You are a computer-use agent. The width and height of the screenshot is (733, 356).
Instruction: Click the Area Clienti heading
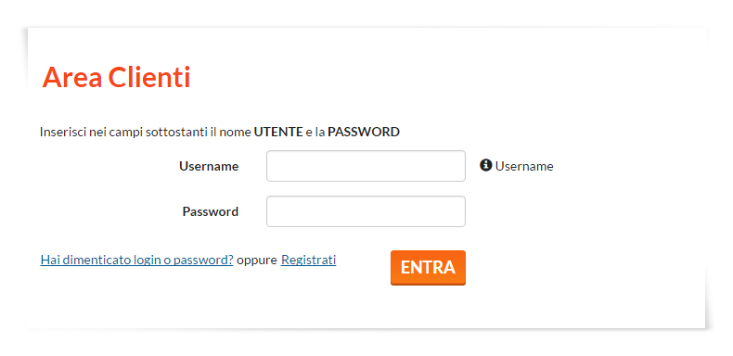116,77
